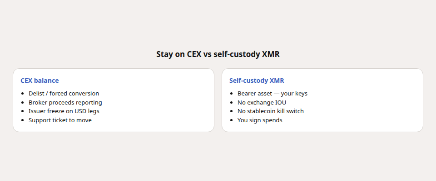Viewport: 436px width, 181px height.
Task: Click bullet before 'No exchange IOU'
Action: tap(232, 103)
